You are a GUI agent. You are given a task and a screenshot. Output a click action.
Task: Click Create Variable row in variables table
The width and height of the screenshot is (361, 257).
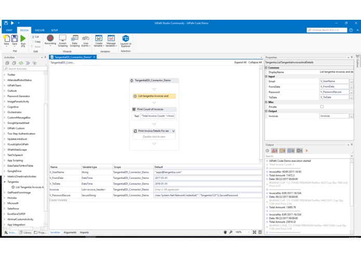coord(59,200)
